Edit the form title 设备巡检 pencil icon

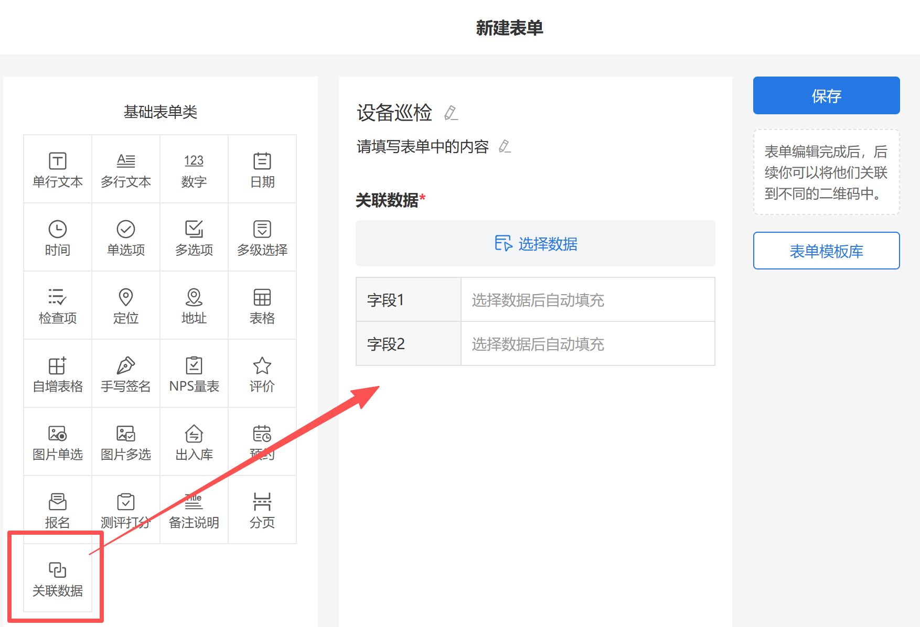(x=451, y=113)
